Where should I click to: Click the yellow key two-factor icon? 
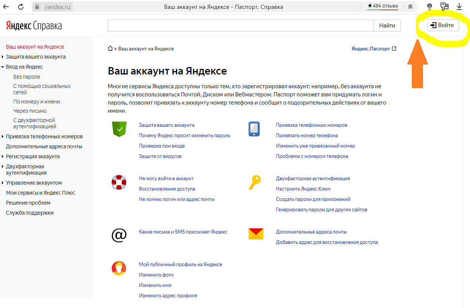pos(254,183)
